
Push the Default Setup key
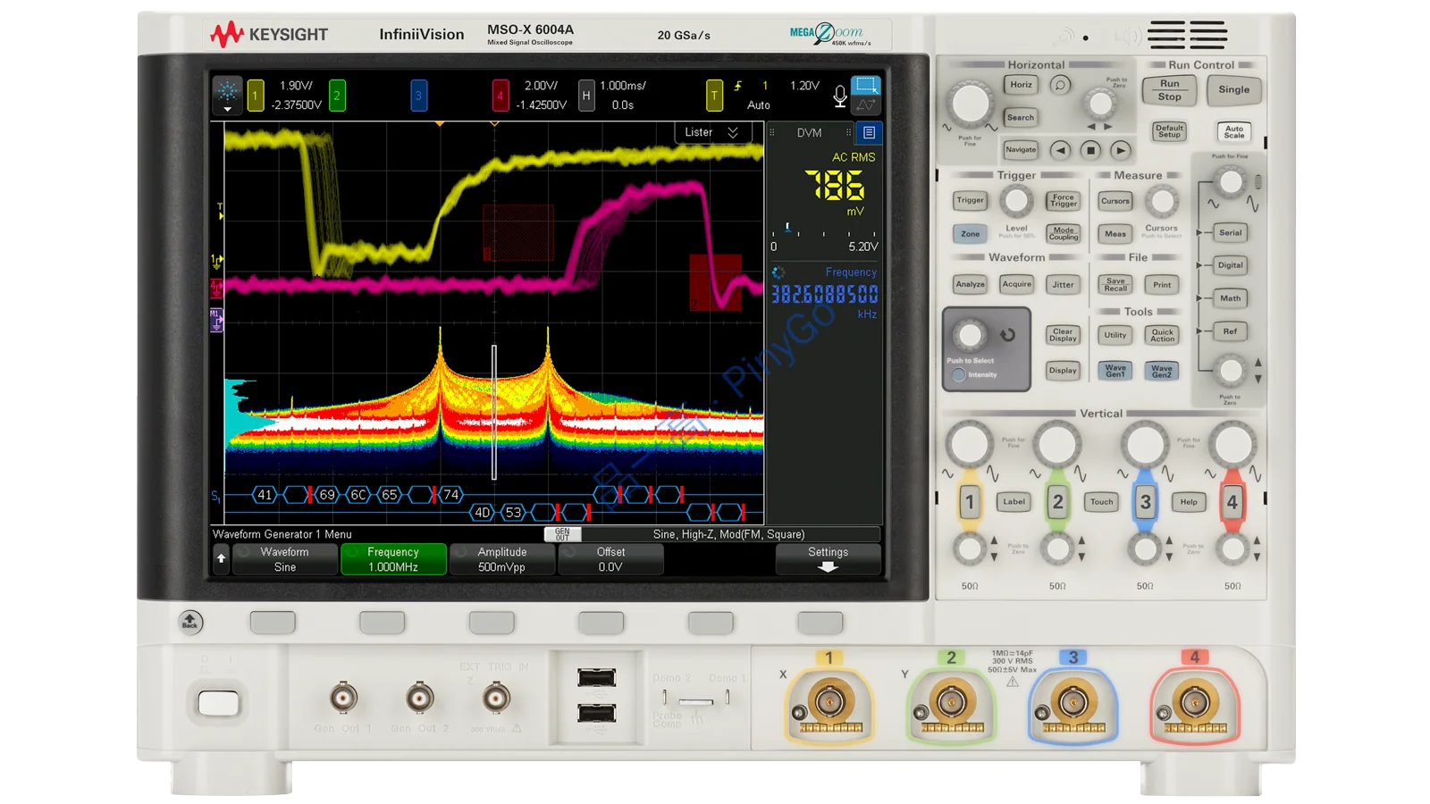[x=1169, y=131]
